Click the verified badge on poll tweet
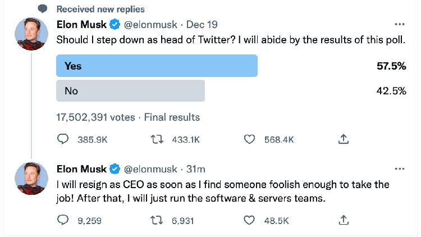Screen dimensions: 421x237 coord(114,25)
